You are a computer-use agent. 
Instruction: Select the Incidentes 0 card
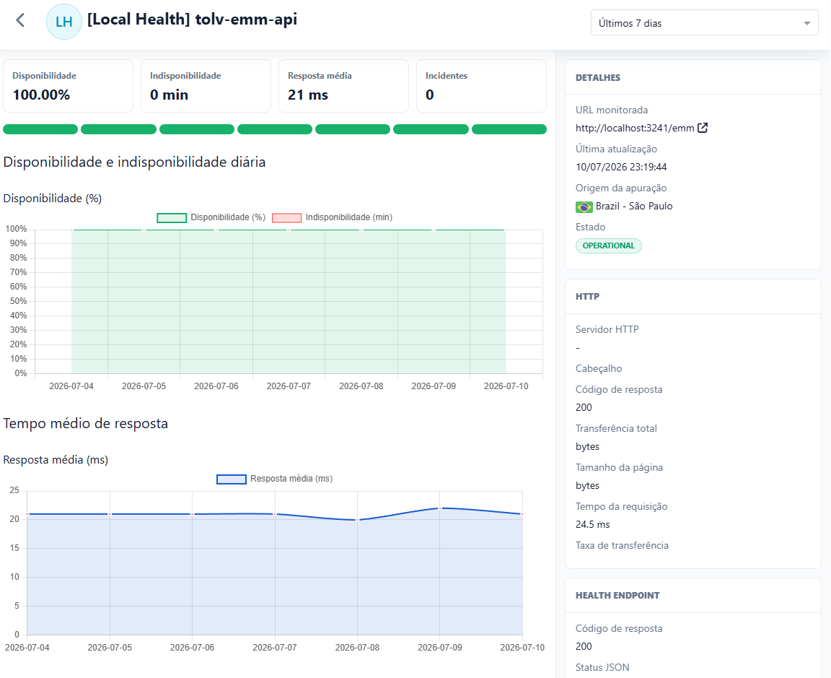click(481, 86)
